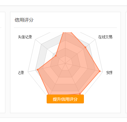
Task: Click the partially visible 记录 axis label
Action: (21, 73)
